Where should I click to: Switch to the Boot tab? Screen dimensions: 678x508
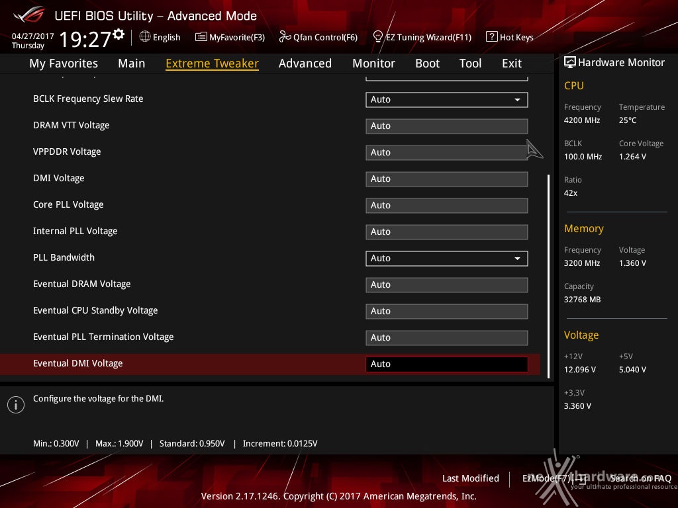(427, 63)
